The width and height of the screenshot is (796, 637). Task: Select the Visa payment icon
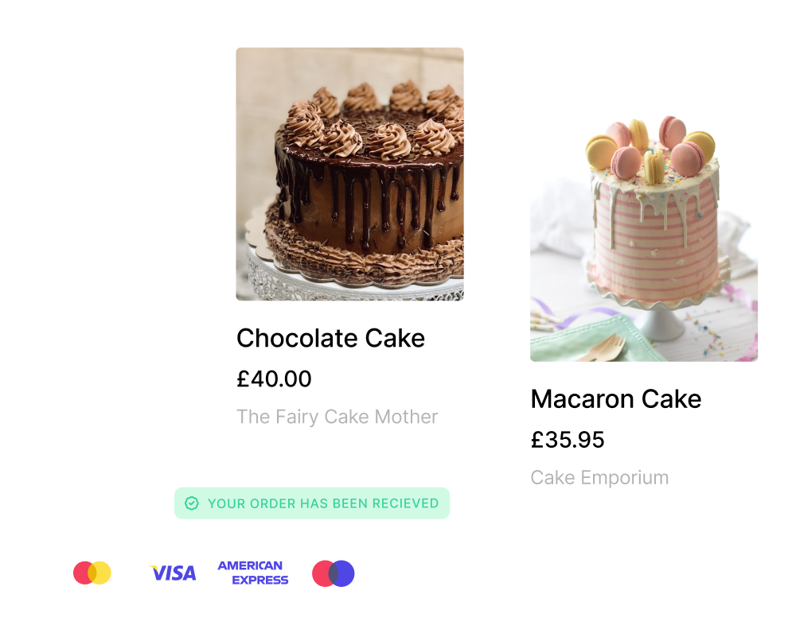click(173, 573)
